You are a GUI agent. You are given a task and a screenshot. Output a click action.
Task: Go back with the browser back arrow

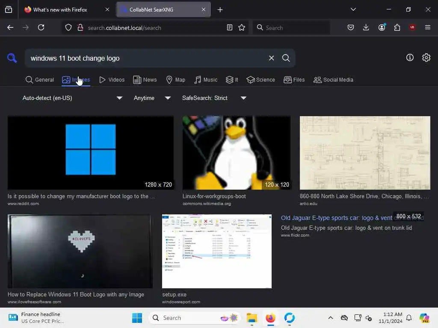coord(10,27)
